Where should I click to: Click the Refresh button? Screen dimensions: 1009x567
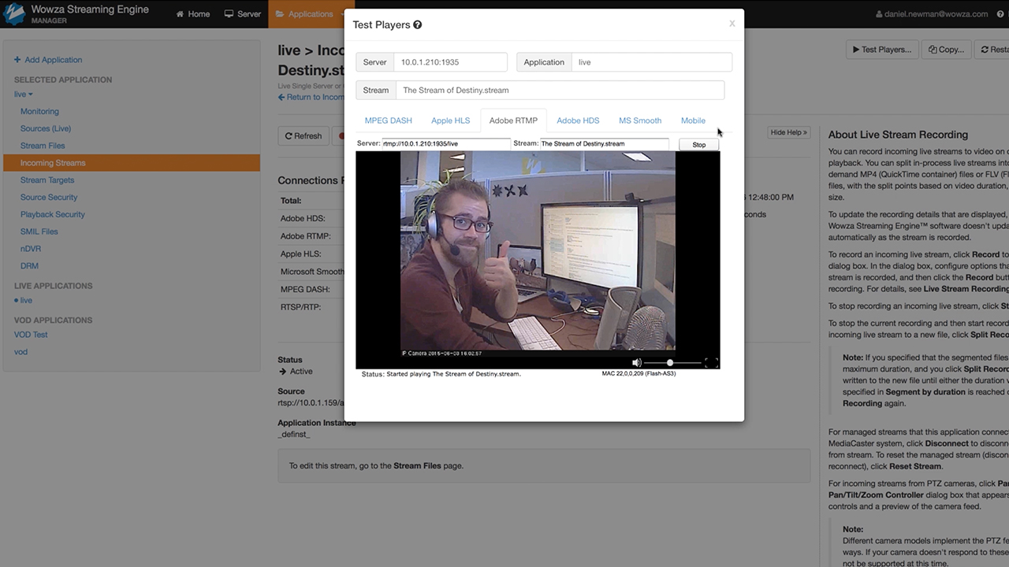[x=303, y=135]
